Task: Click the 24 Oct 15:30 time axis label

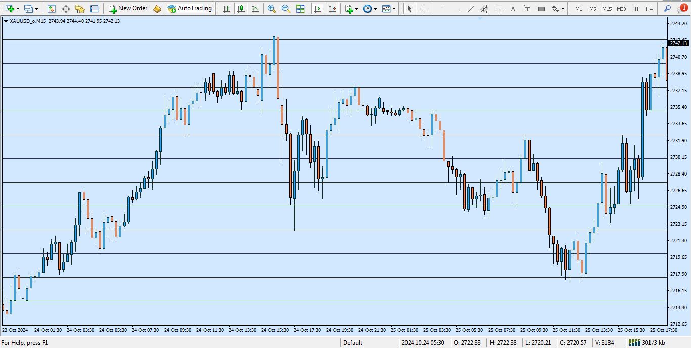Action: coord(275,330)
